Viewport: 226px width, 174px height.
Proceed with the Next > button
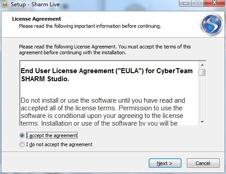click(165, 163)
